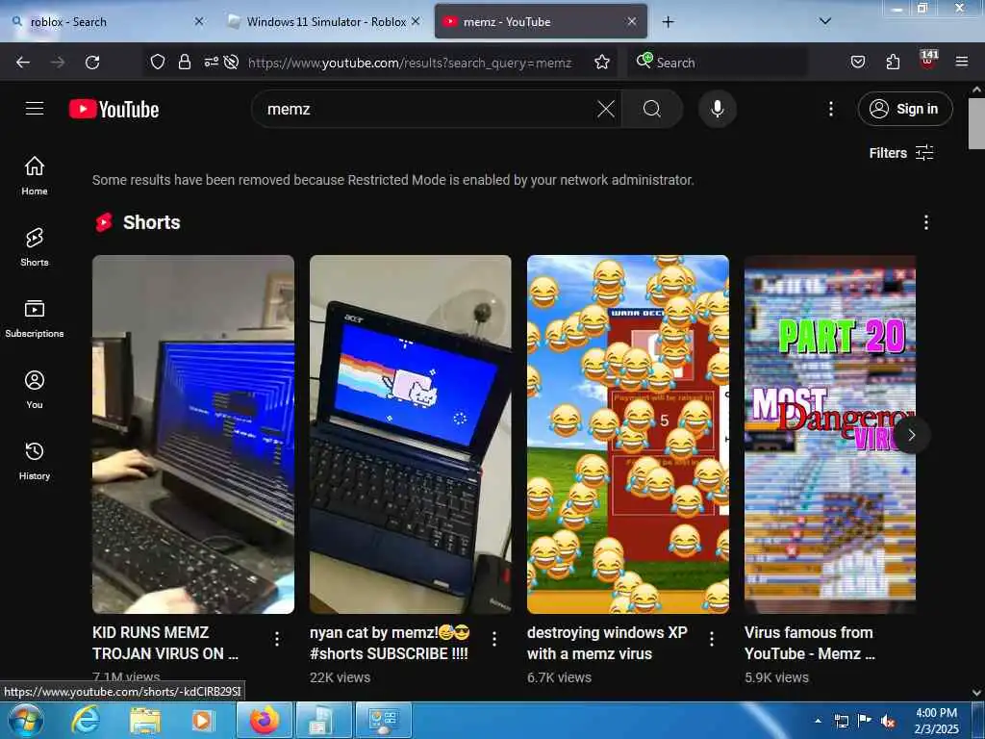
Task: Bookmark this page with the star
Action: [602, 62]
